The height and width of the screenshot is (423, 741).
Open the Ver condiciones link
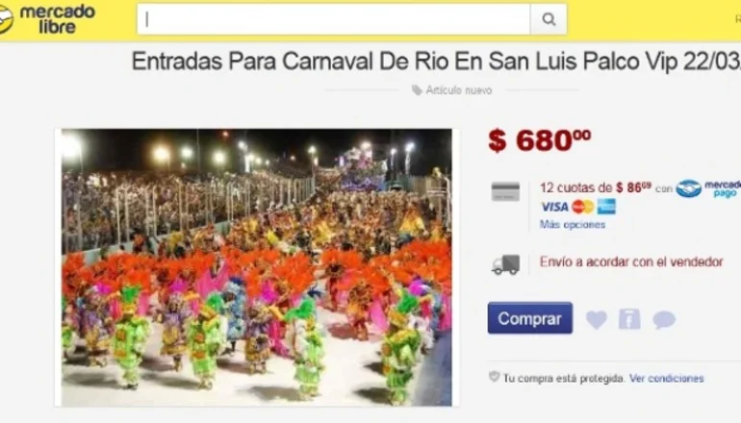pos(666,378)
